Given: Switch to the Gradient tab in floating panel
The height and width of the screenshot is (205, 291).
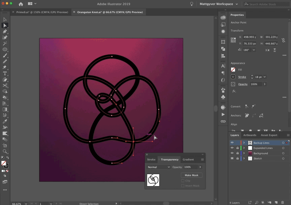Looking at the screenshot, I should [x=188, y=160].
